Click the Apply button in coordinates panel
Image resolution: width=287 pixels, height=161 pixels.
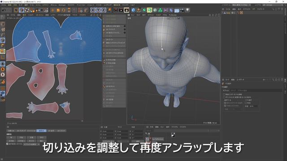(x=138, y=141)
